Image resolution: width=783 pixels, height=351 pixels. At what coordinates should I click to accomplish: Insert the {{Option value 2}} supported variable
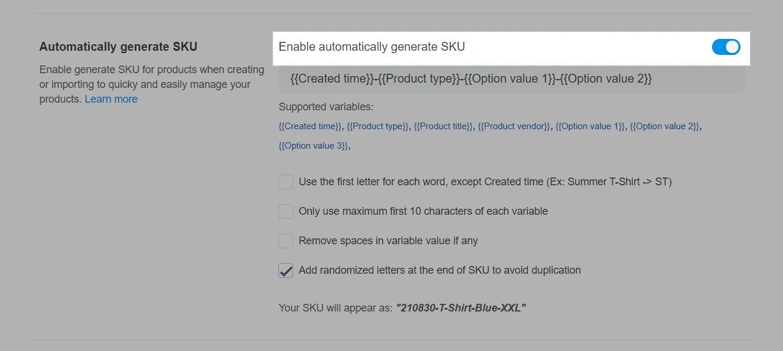point(664,126)
